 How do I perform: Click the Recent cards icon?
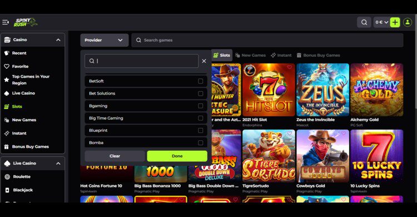coord(7,53)
